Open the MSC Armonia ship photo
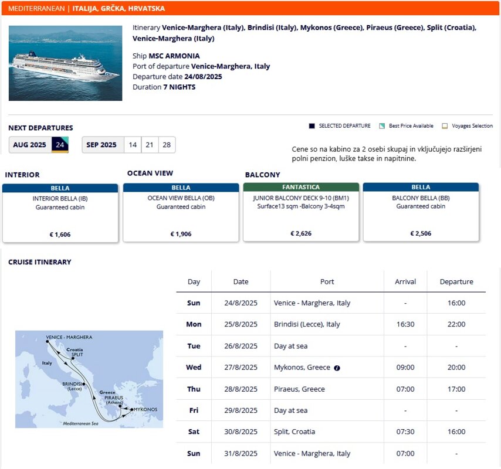 tap(66, 63)
